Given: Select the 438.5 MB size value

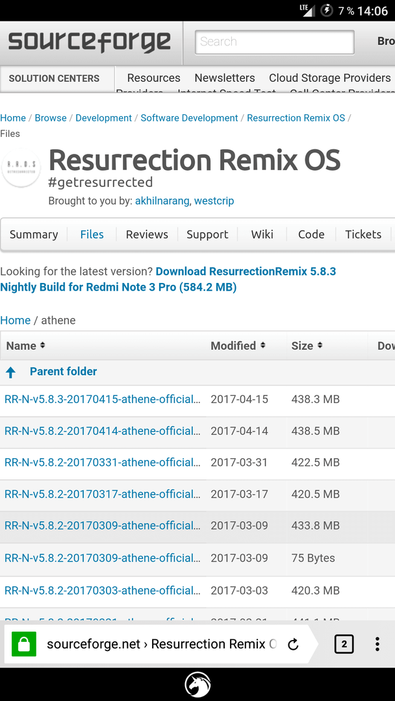Looking at the screenshot, I should [x=315, y=431].
